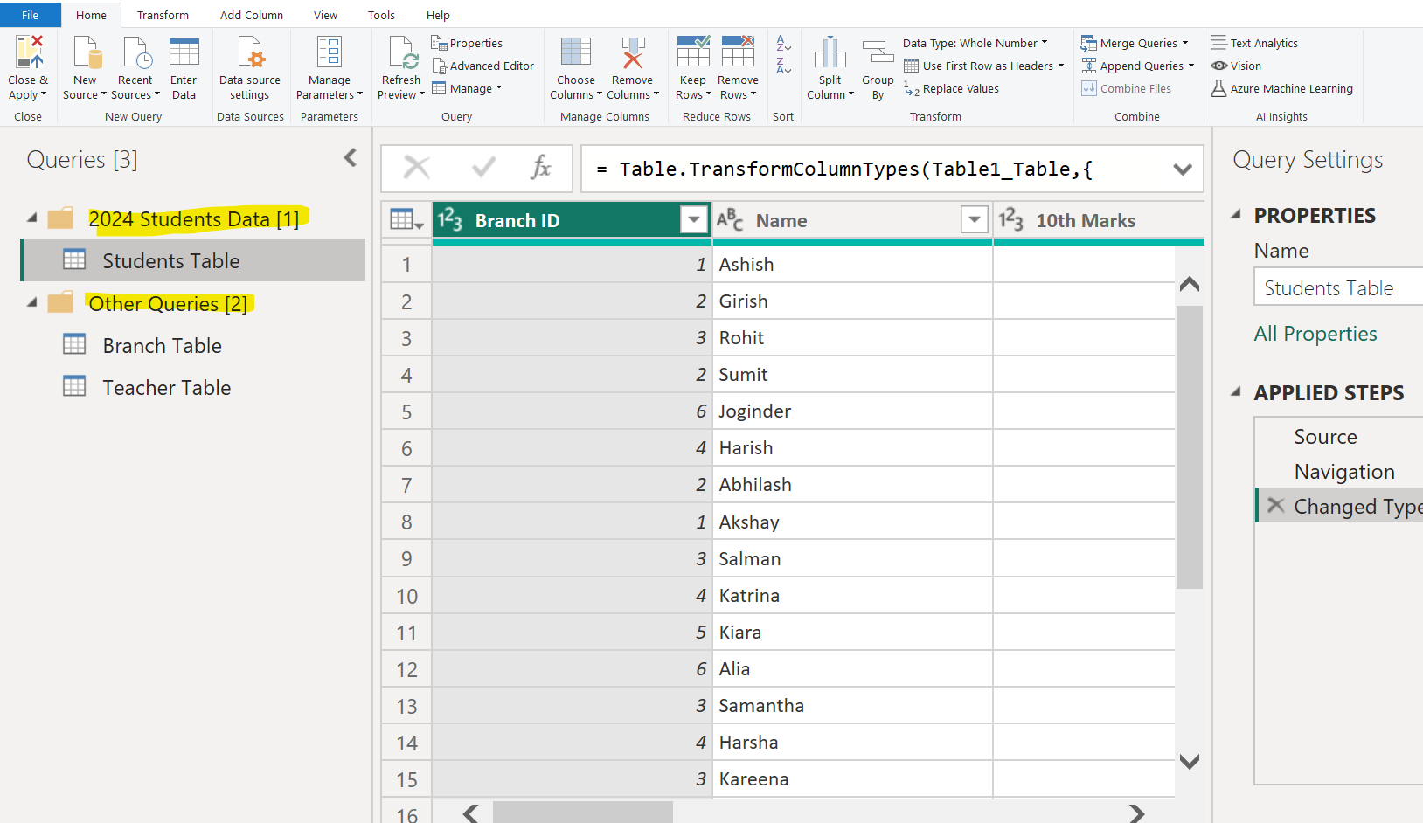Image resolution: width=1423 pixels, height=823 pixels.
Task: Open Choose Columns
Action: click(575, 66)
